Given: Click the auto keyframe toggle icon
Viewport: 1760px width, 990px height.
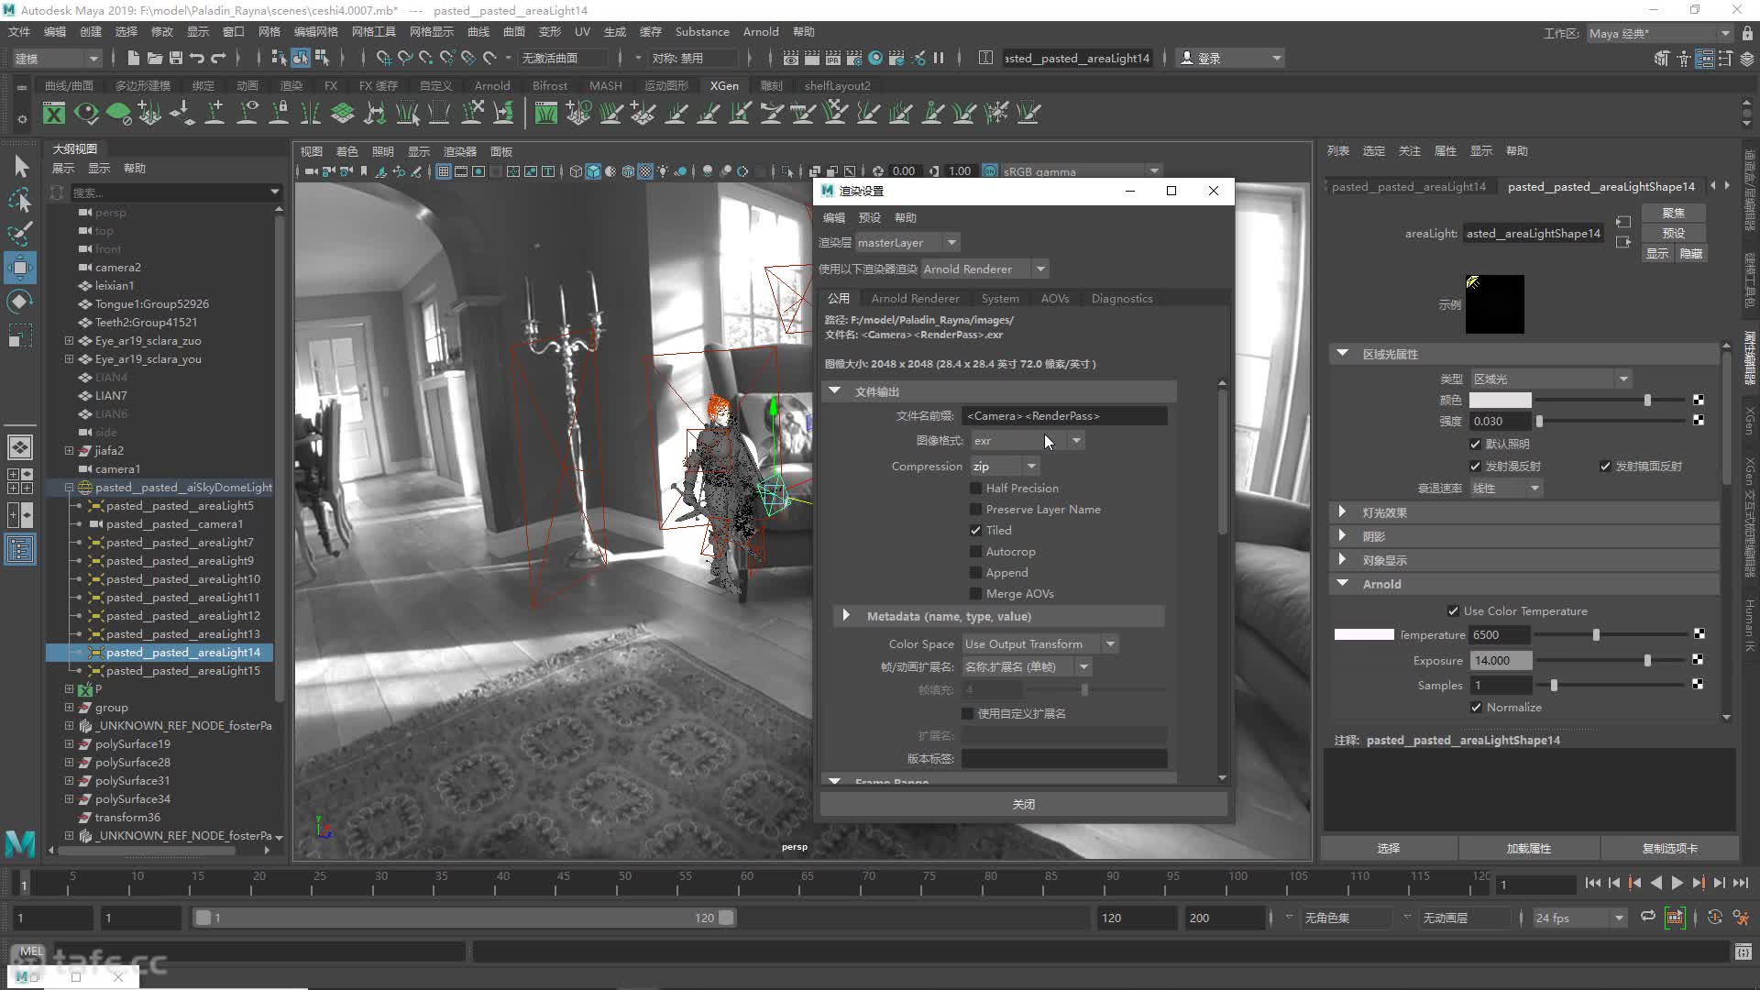Looking at the screenshot, I should coord(1715,918).
